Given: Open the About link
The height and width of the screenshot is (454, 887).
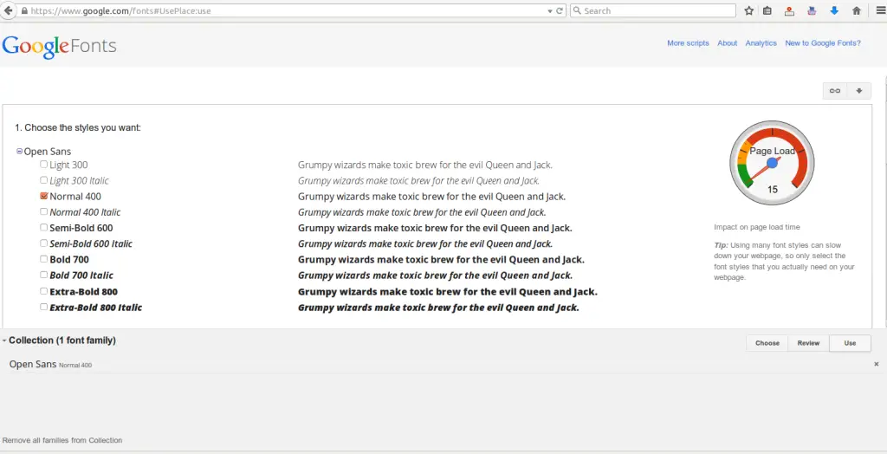Looking at the screenshot, I should click(728, 43).
